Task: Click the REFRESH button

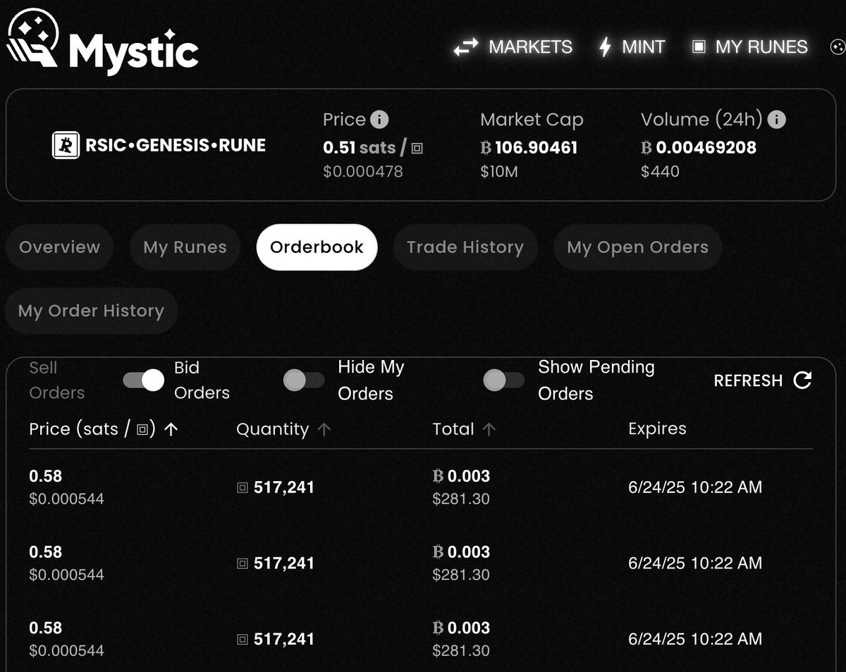Action: coord(747,380)
